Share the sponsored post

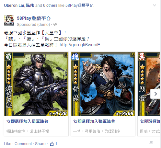coord(40,144)
